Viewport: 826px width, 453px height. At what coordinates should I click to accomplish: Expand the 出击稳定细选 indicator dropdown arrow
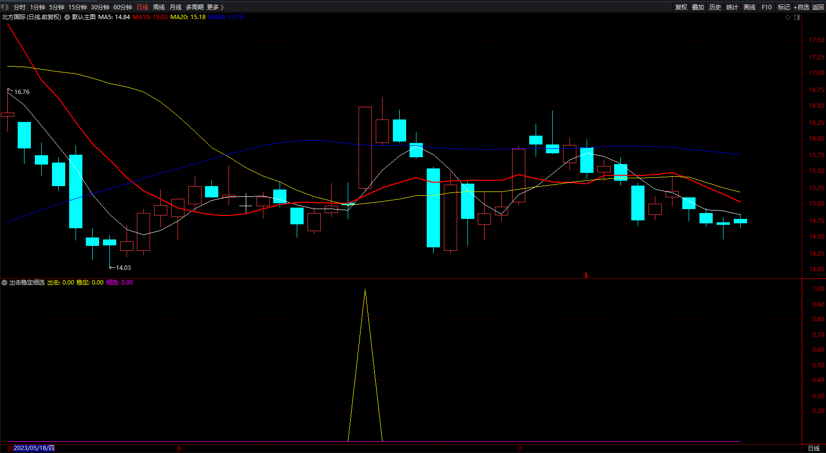4,283
